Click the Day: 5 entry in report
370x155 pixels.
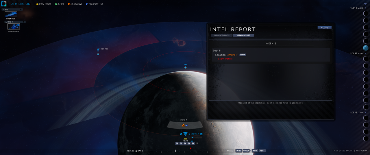click(217, 51)
